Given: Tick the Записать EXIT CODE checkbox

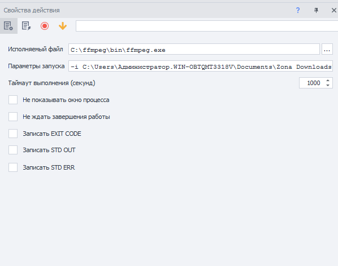Looking at the screenshot, I should [13, 134].
